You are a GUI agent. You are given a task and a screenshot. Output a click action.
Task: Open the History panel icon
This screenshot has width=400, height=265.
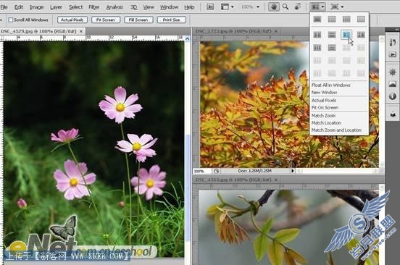[392, 42]
